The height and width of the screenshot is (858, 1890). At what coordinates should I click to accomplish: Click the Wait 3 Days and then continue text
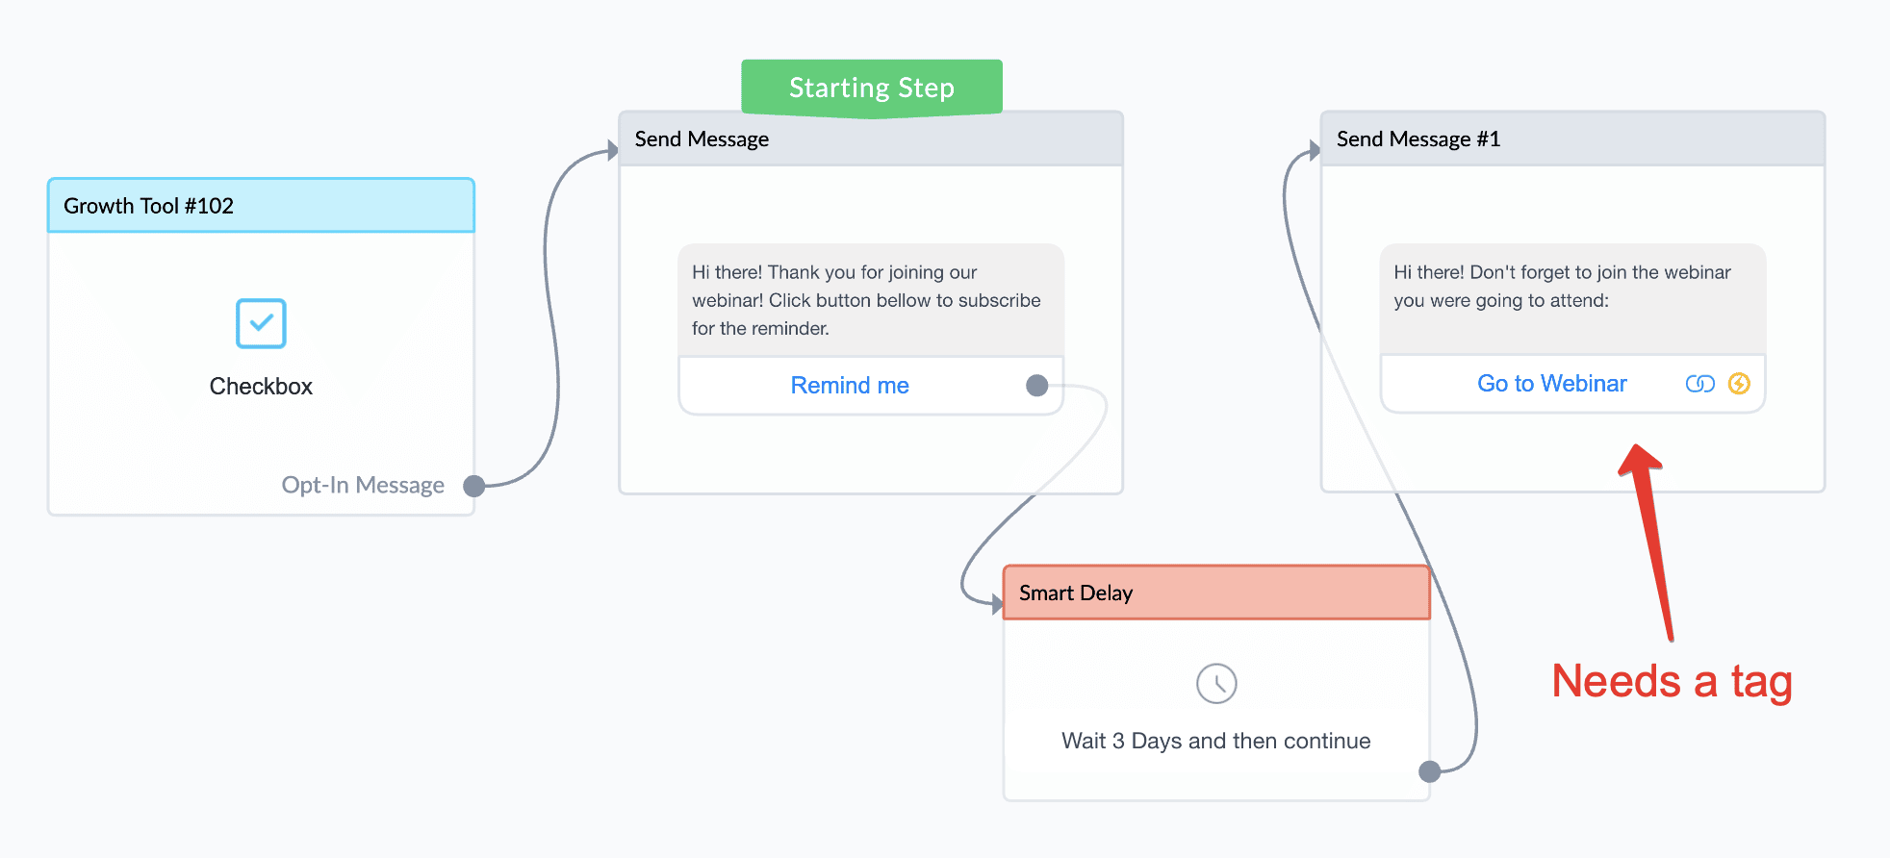(x=1215, y=741)
